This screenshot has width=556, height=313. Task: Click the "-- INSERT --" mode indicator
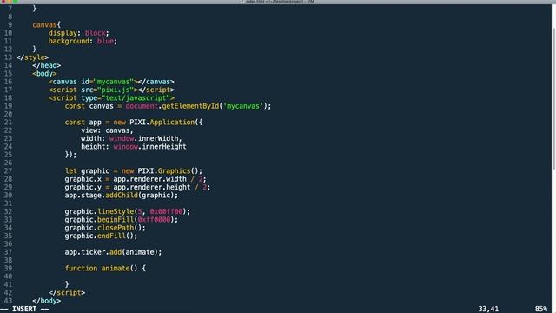coord(24,310)
